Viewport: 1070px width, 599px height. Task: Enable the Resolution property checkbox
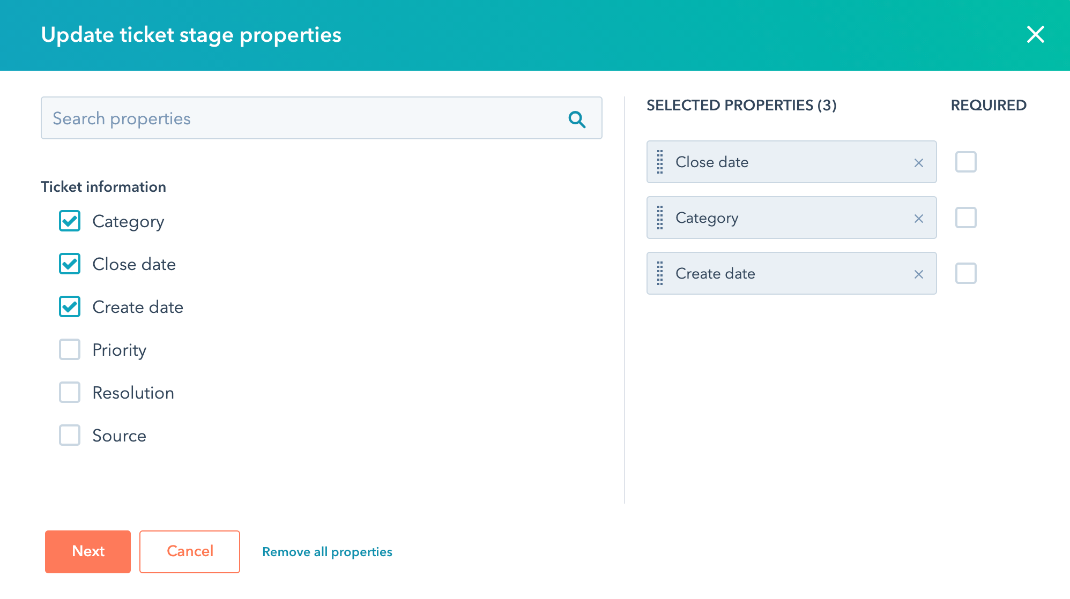[70, 392]
